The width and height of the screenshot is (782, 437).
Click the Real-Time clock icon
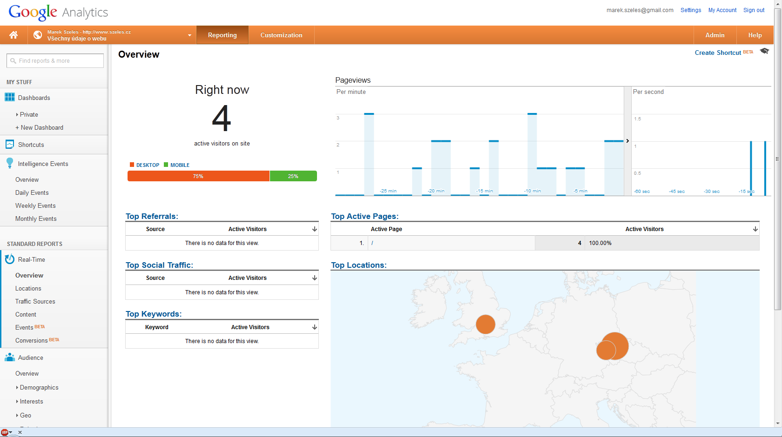tap(10, 259)
